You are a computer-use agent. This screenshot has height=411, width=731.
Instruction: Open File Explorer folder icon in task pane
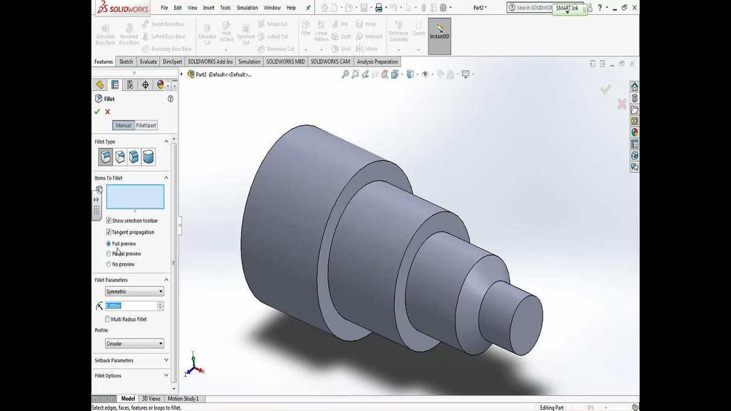point(634,110)
